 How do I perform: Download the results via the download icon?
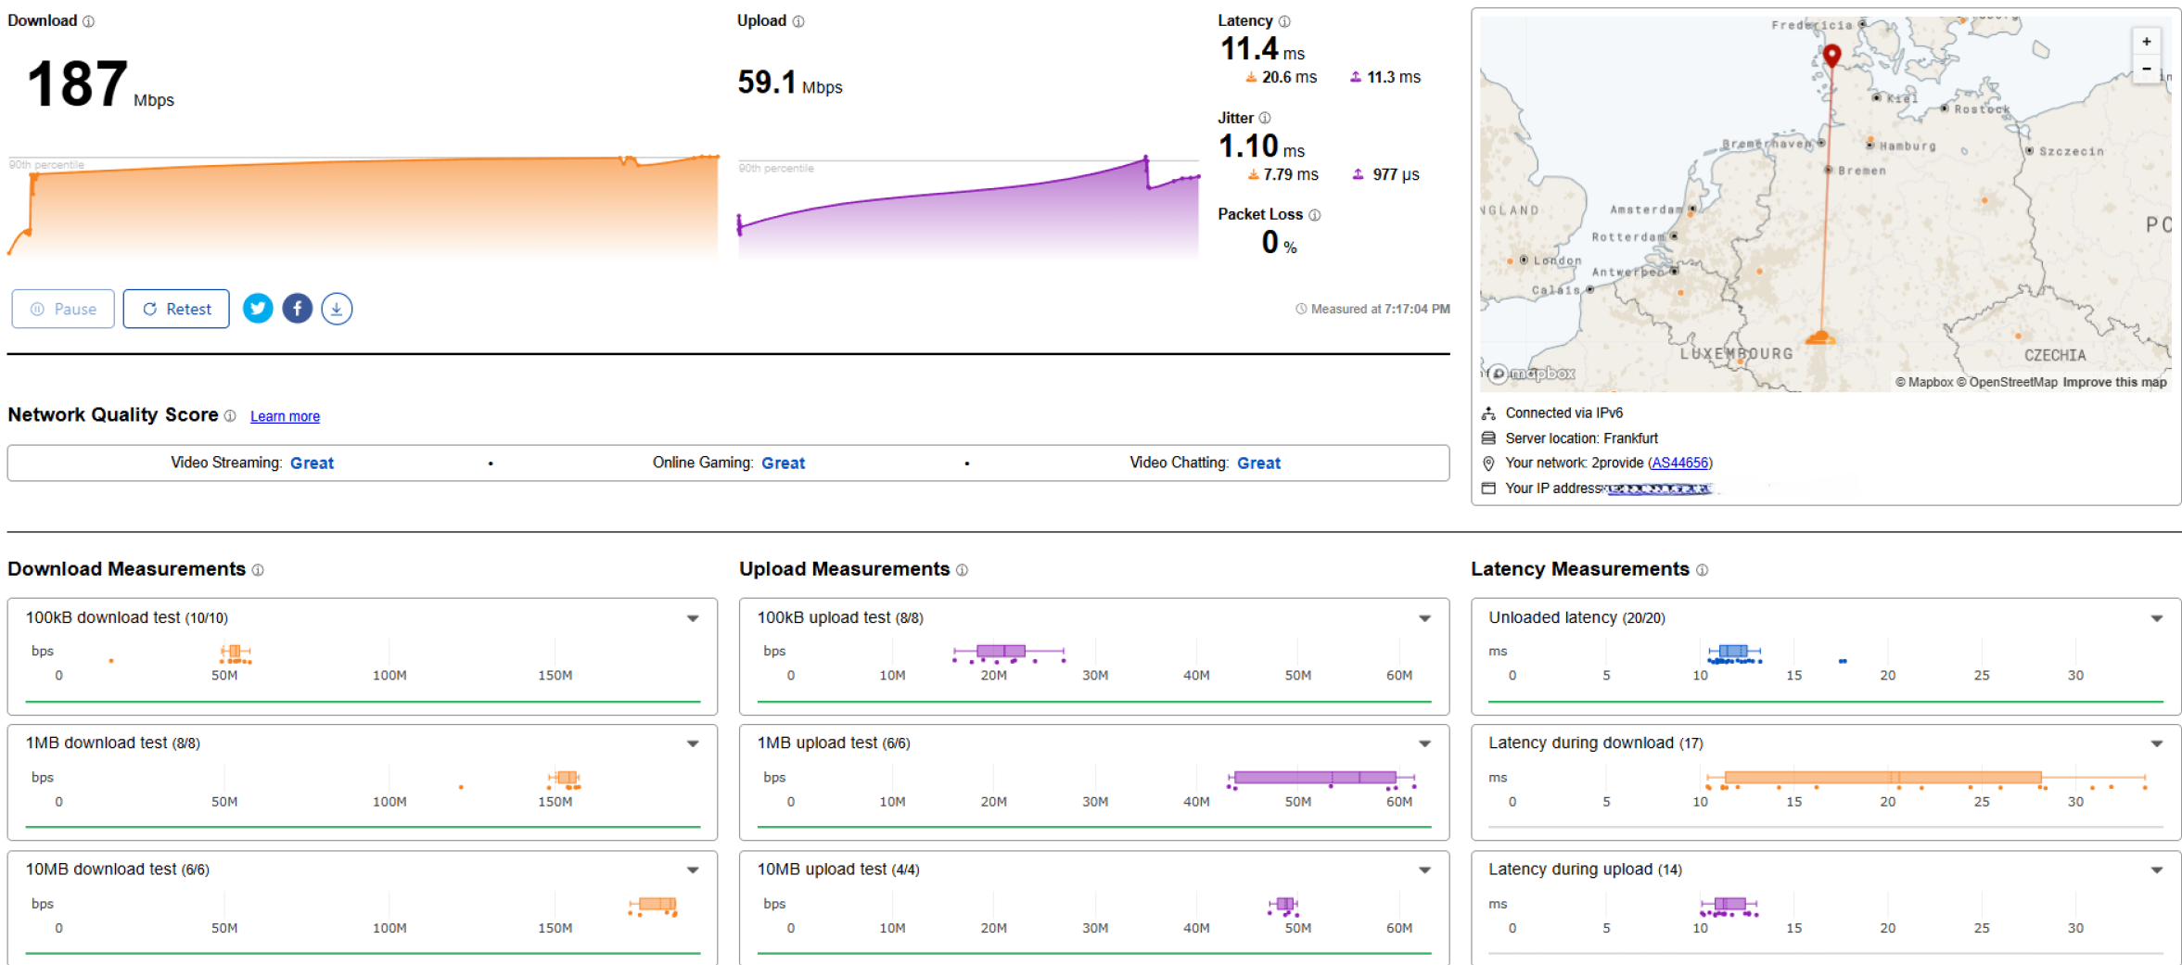[x=337, y=309]
